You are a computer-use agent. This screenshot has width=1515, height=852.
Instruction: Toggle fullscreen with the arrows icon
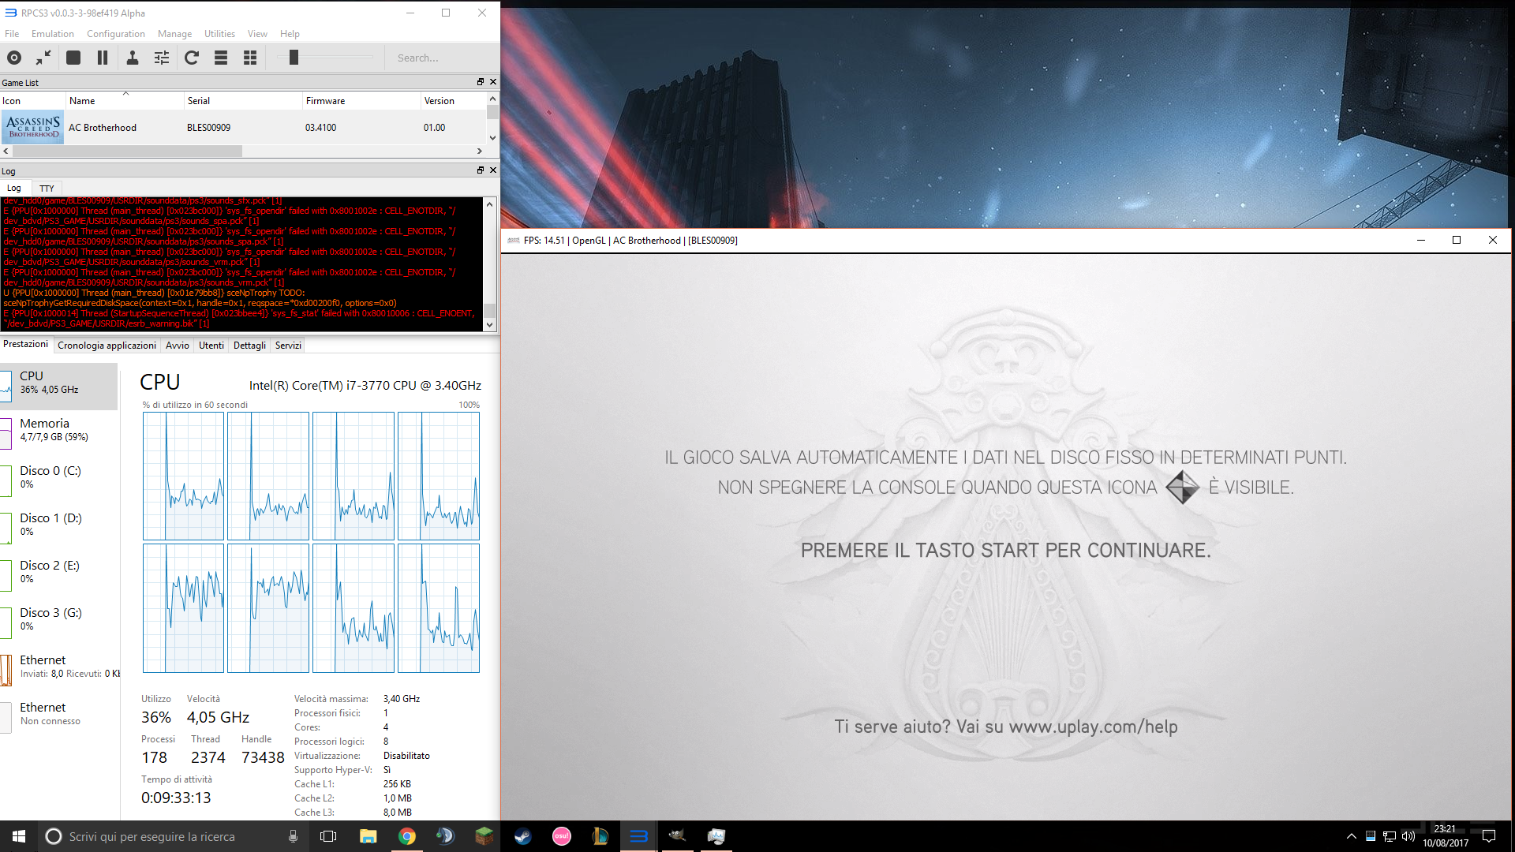[x=43, y=58]
